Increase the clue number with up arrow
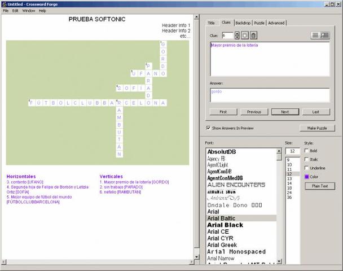 237,33
